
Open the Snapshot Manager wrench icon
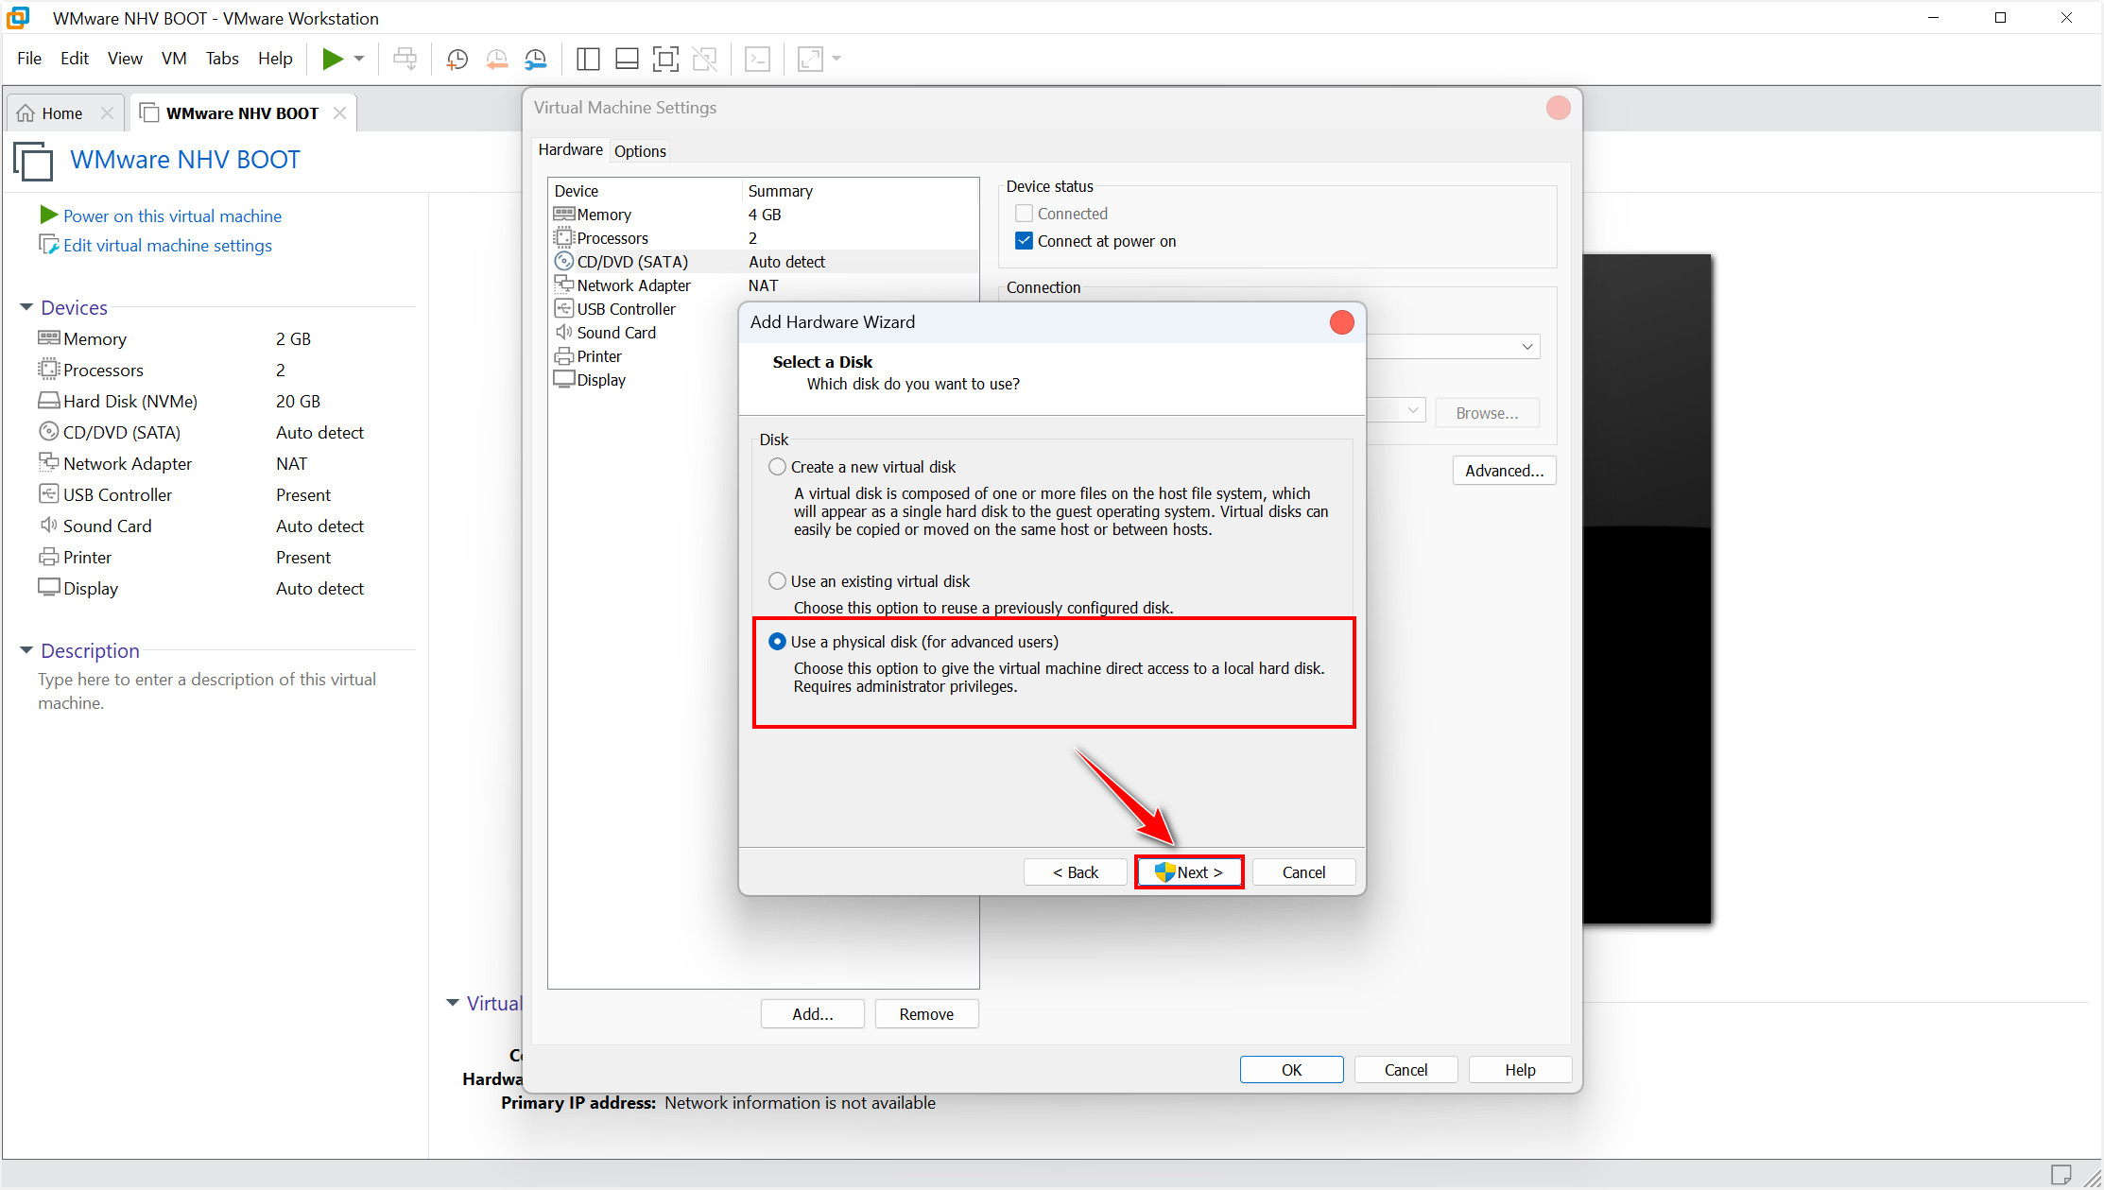tap(536, 59)
